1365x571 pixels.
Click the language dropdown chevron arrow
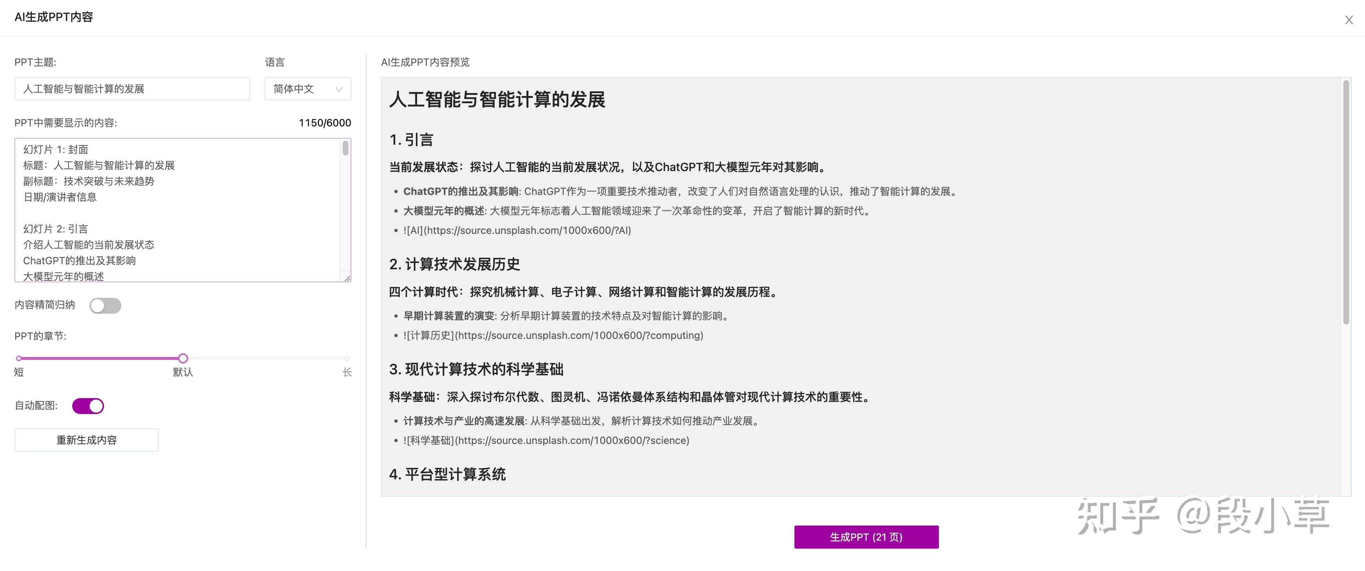coord(339,89)
